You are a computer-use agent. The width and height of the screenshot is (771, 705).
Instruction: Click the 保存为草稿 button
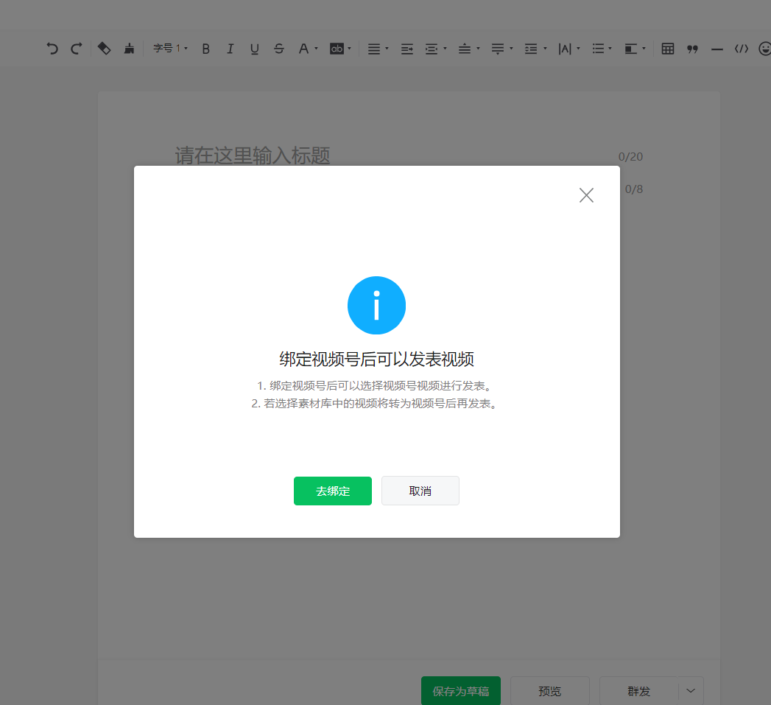461,691
